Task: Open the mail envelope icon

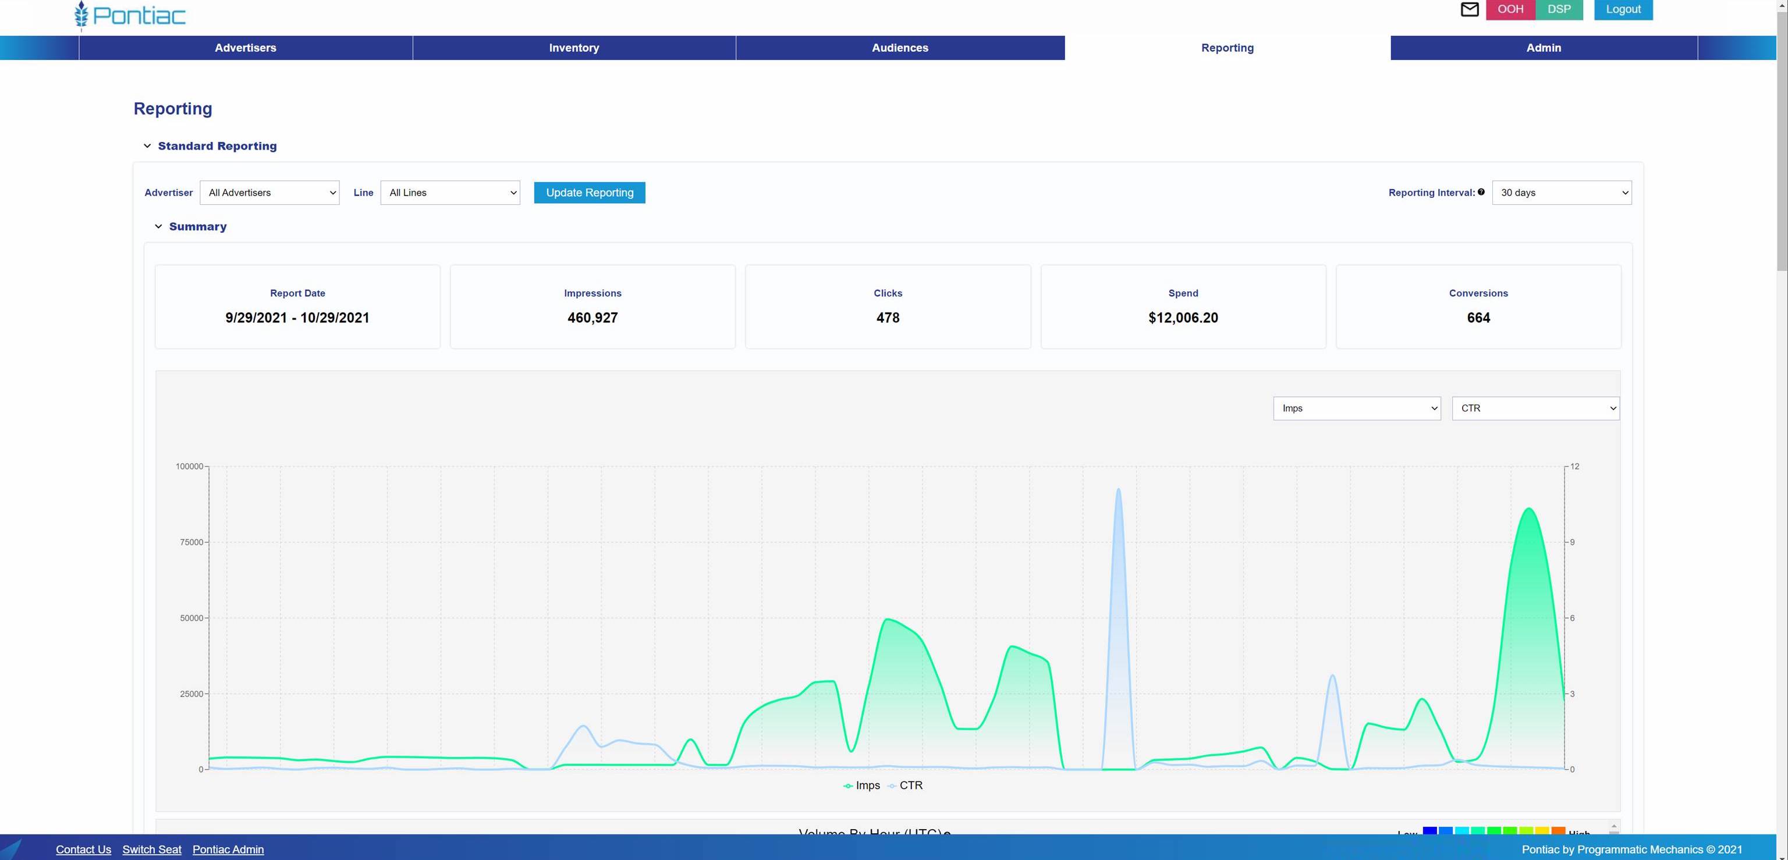Action: pyautogui.click(x=1470, y=10)
